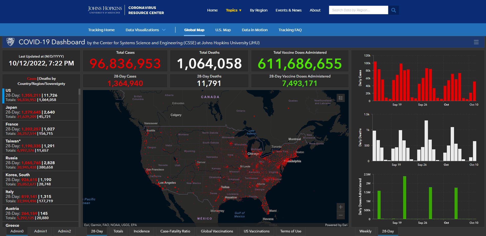
Task: Open the dashboard hamburger menu
Action: point(476,42)
